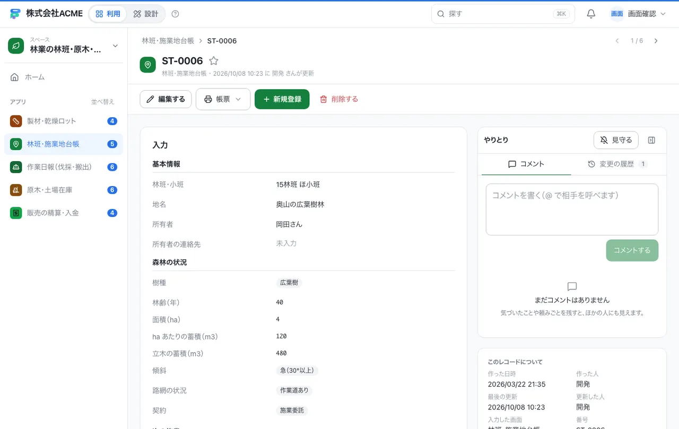Click the ACME company logo icon

(15, 14)
